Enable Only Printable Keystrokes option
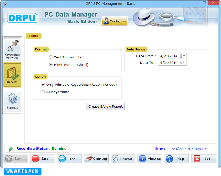This screenshot has width=221, height=176. coord(43,85)
